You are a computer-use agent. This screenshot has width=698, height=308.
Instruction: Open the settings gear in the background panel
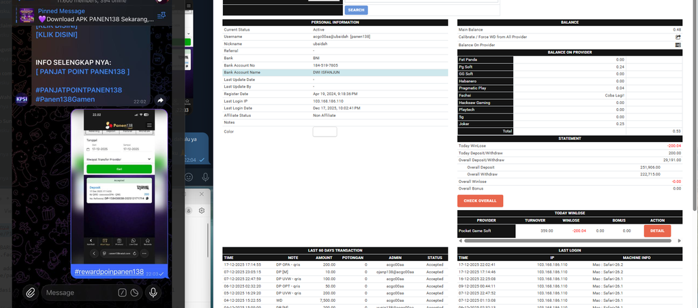[x=202, y=210]
